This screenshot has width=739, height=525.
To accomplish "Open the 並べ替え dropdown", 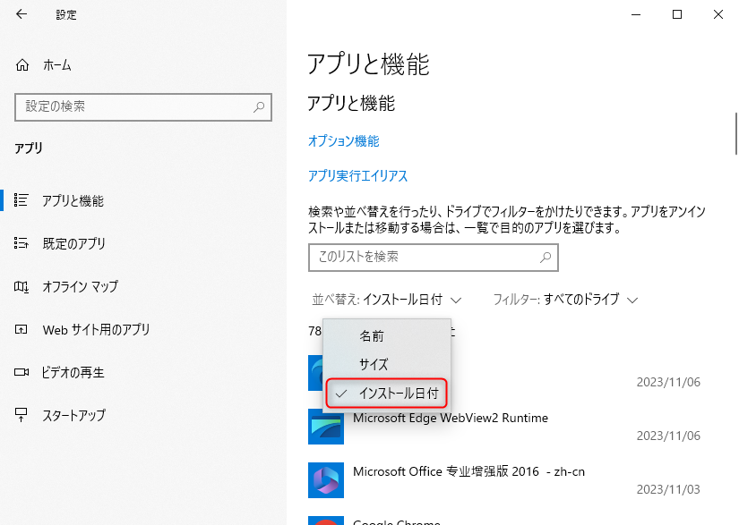I will click(385, 300).
